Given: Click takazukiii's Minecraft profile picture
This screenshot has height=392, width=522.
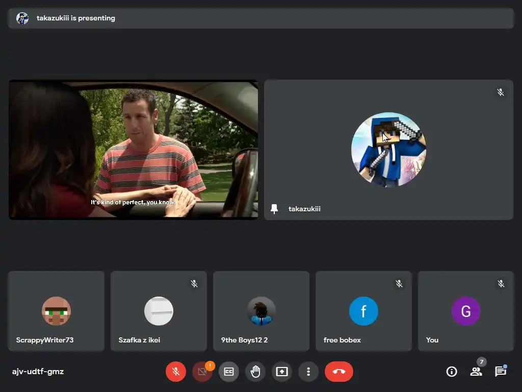Looking at the screenshot, I should pos(388,150).
